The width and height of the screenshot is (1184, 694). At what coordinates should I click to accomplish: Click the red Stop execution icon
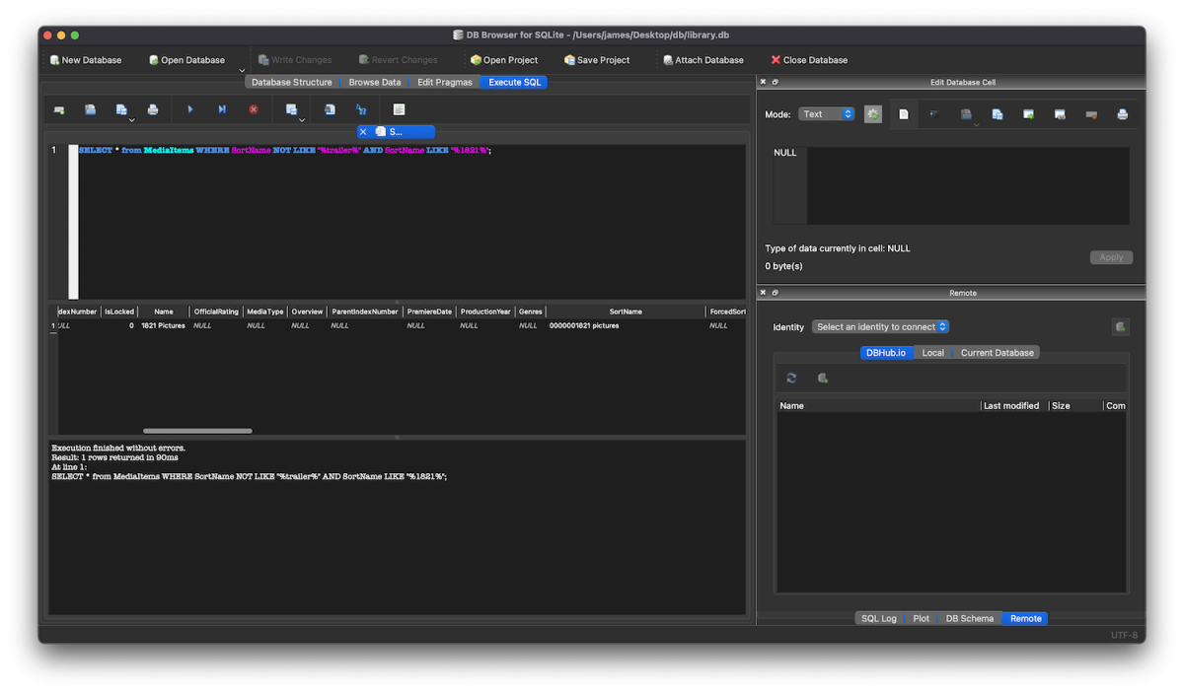(x=255, y=109)
